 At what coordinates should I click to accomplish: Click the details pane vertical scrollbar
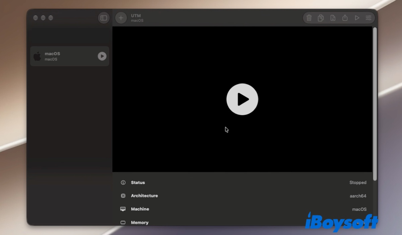tap(375, 104)
